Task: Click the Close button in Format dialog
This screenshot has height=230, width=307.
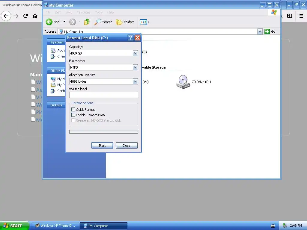Action: (127, 146)
